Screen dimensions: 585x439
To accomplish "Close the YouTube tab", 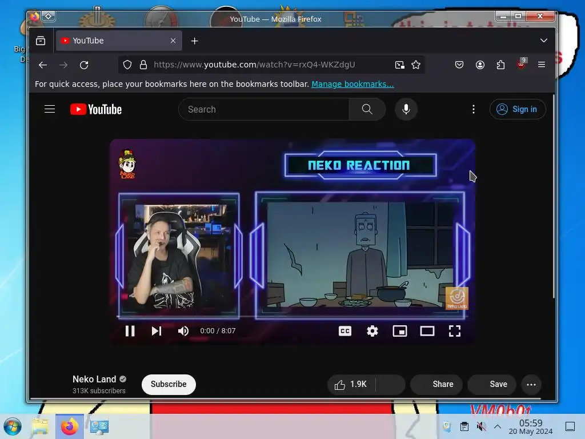I will tap(173, 41).
